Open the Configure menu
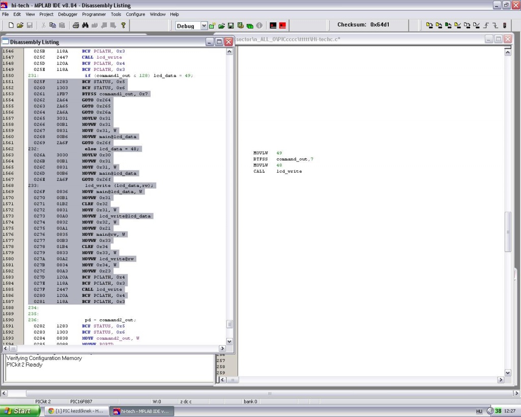Image resolution: width=521 pixels, height=417 pixels. pos(135,14)
